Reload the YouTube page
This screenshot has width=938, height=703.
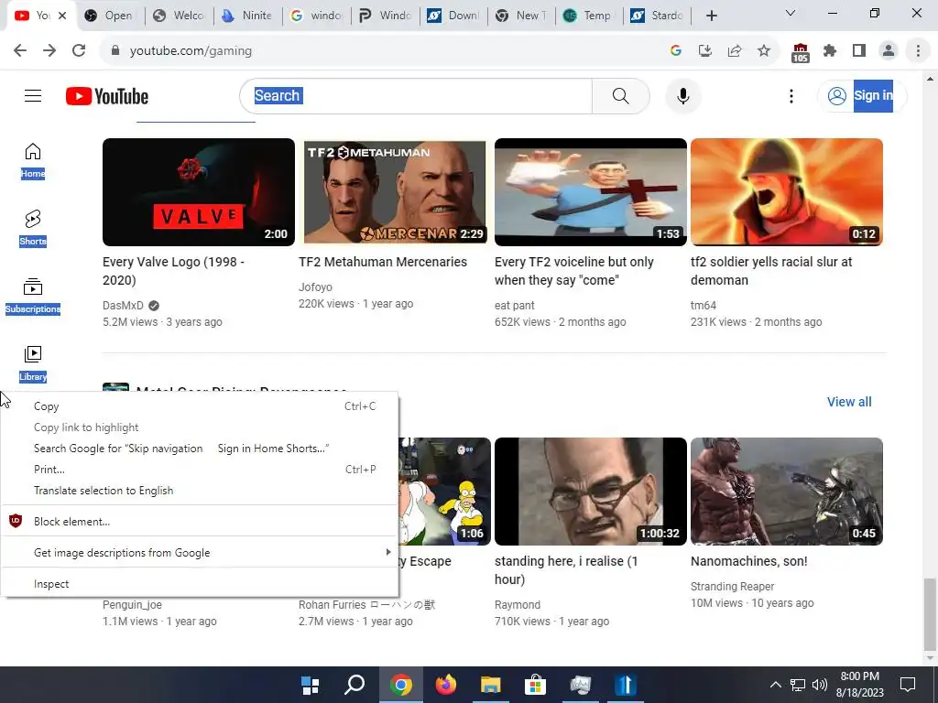point(79,51)
